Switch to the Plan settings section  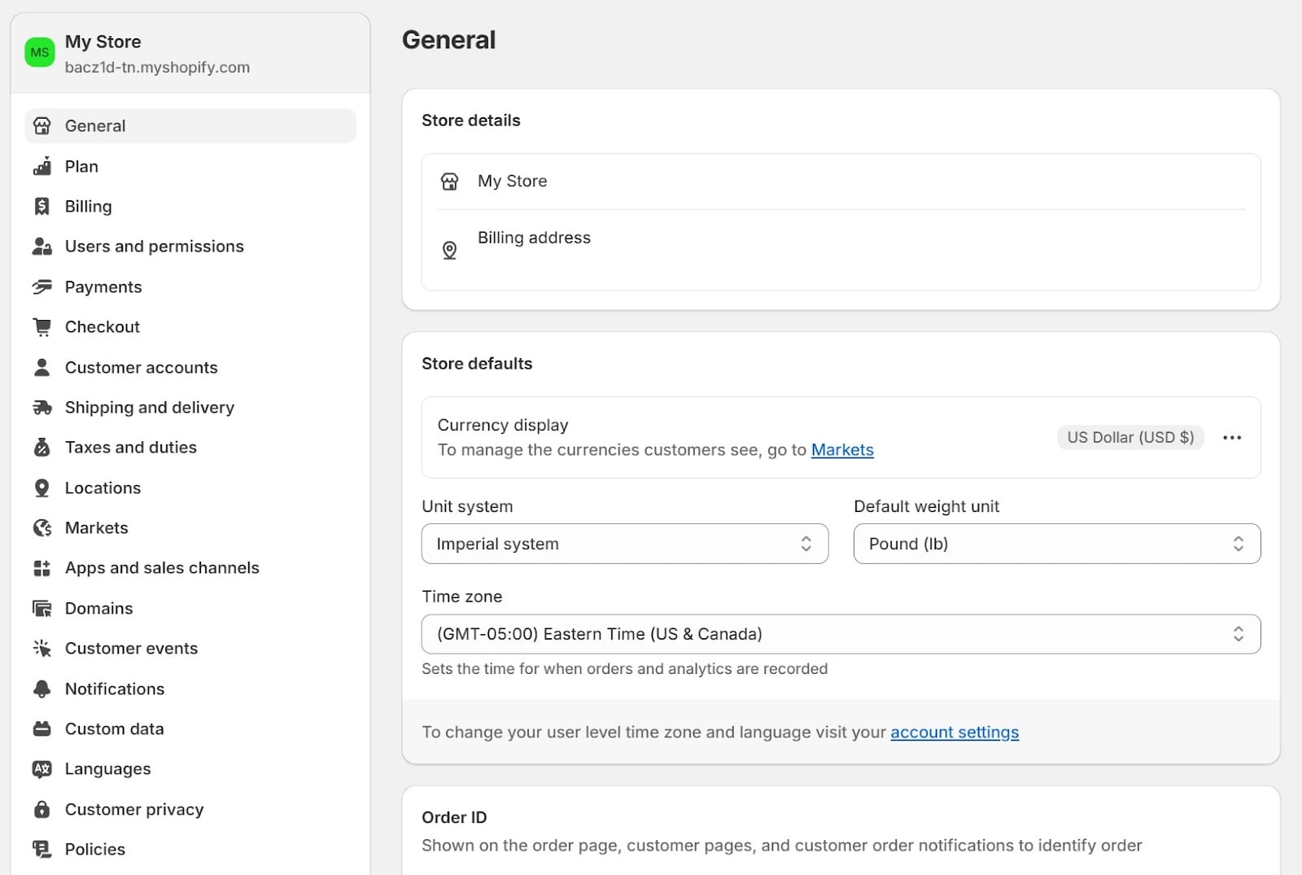click(81, 165)
